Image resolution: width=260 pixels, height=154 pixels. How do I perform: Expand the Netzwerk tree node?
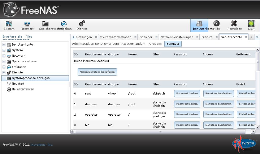tap(4, 56)
